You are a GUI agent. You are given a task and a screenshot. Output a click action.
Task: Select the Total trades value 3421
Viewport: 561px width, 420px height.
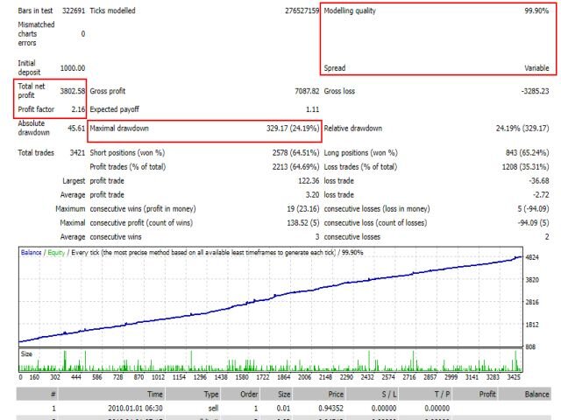tap(77, 153)
